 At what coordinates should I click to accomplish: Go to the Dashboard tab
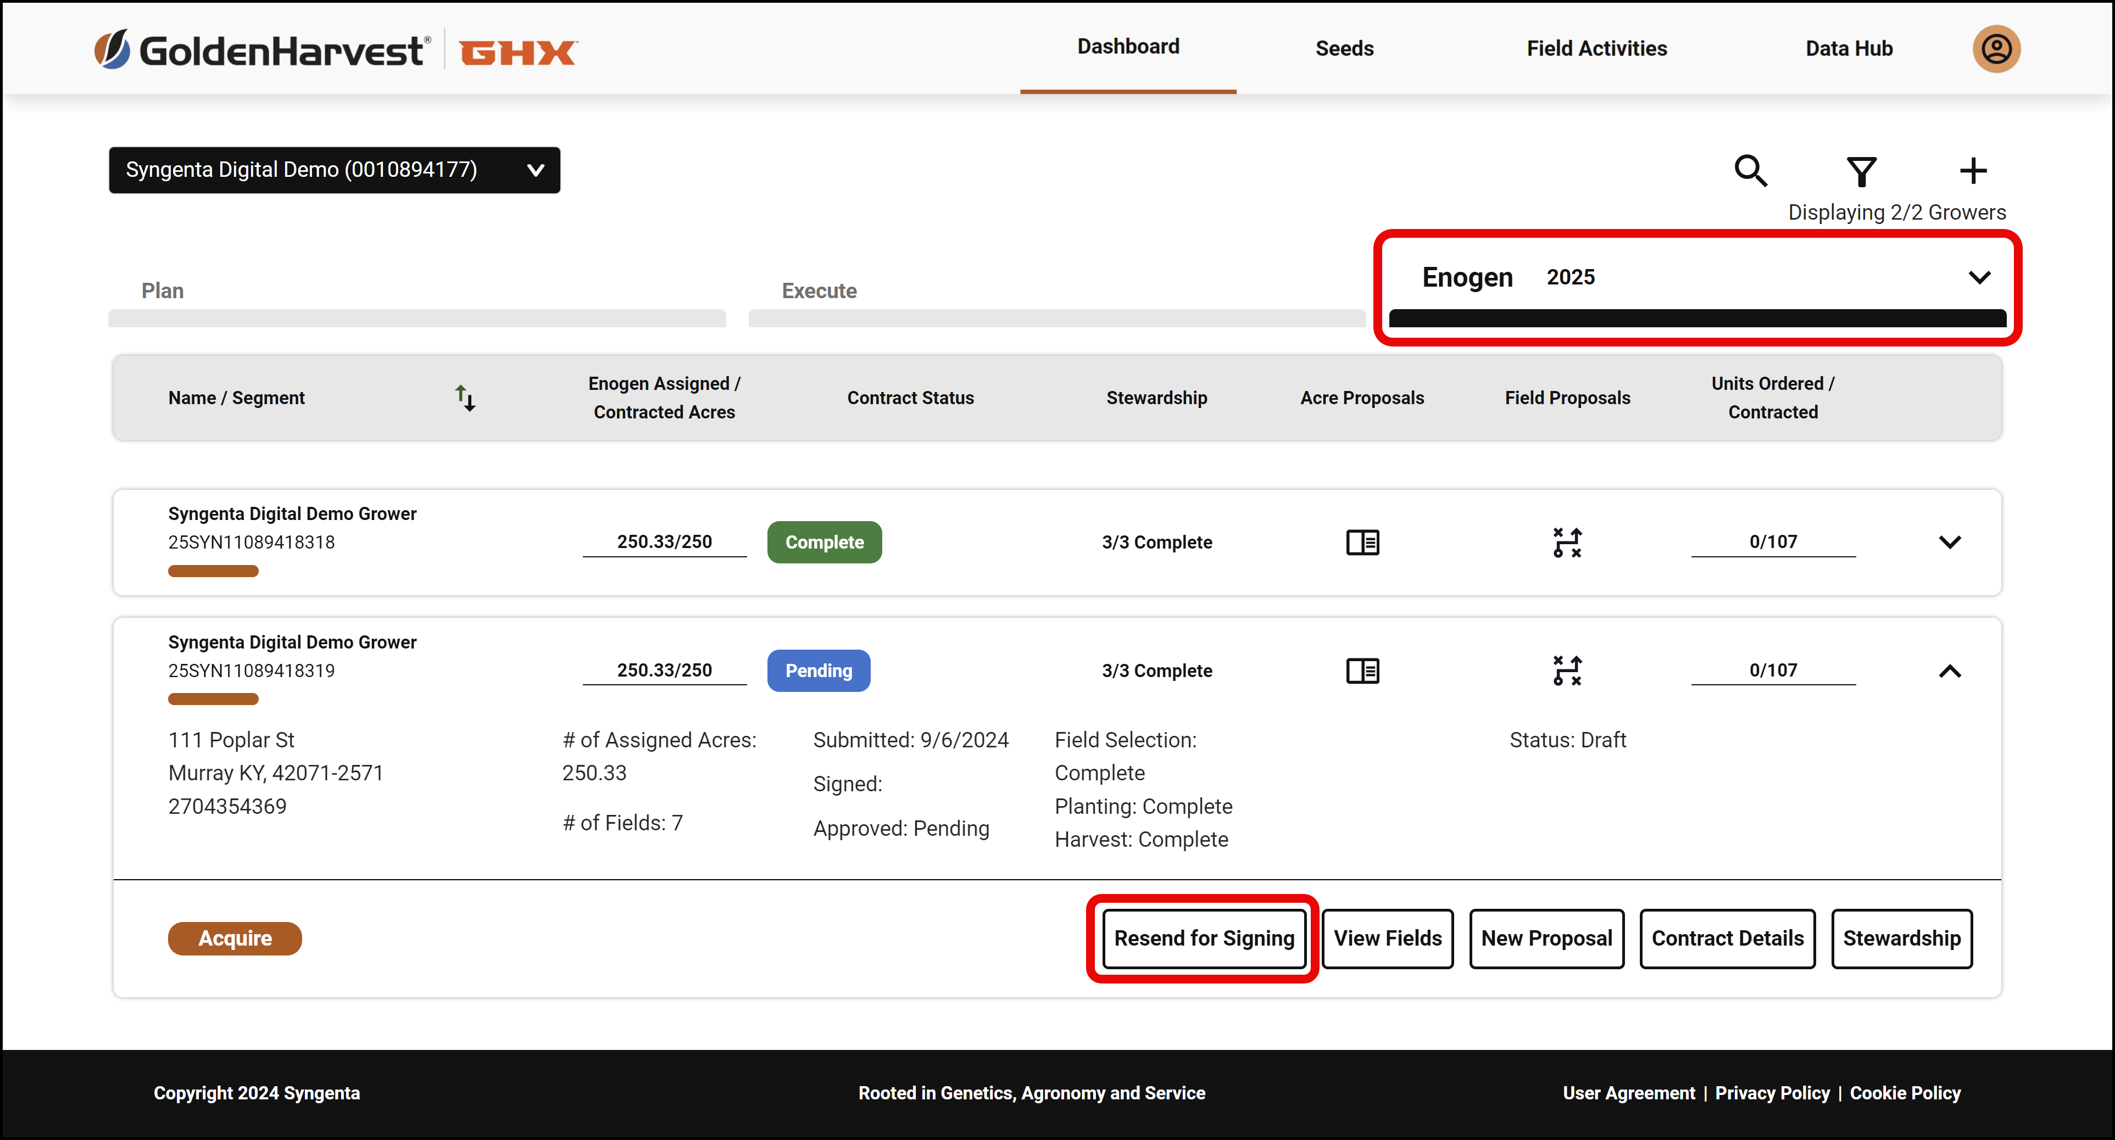(x=1128, y=47)
